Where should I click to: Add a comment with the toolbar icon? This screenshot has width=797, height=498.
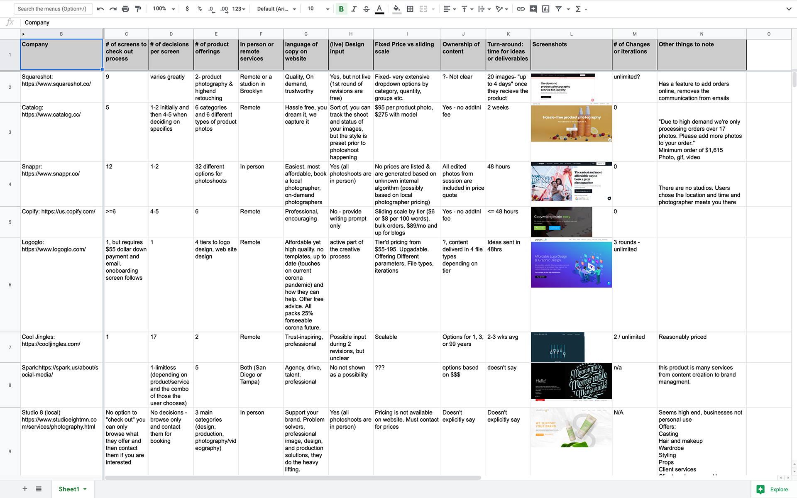pyautogui.click(x=533, y=9)
